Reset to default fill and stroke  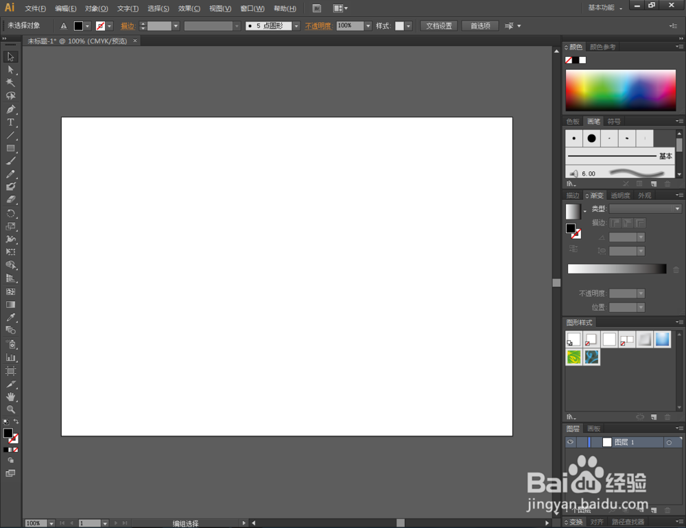tap(5, 422)
